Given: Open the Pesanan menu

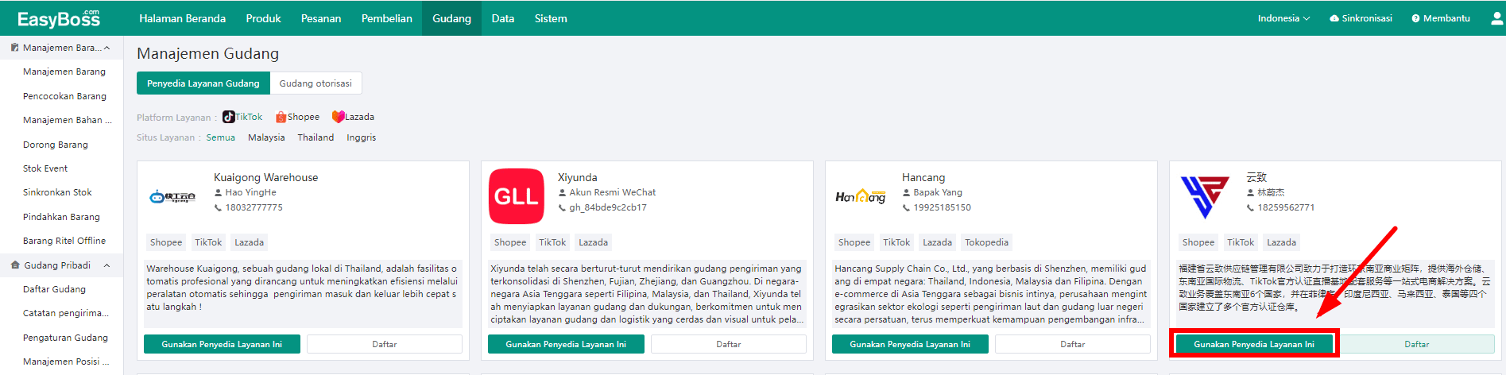Looking at the screenshot, I should 321,18.
